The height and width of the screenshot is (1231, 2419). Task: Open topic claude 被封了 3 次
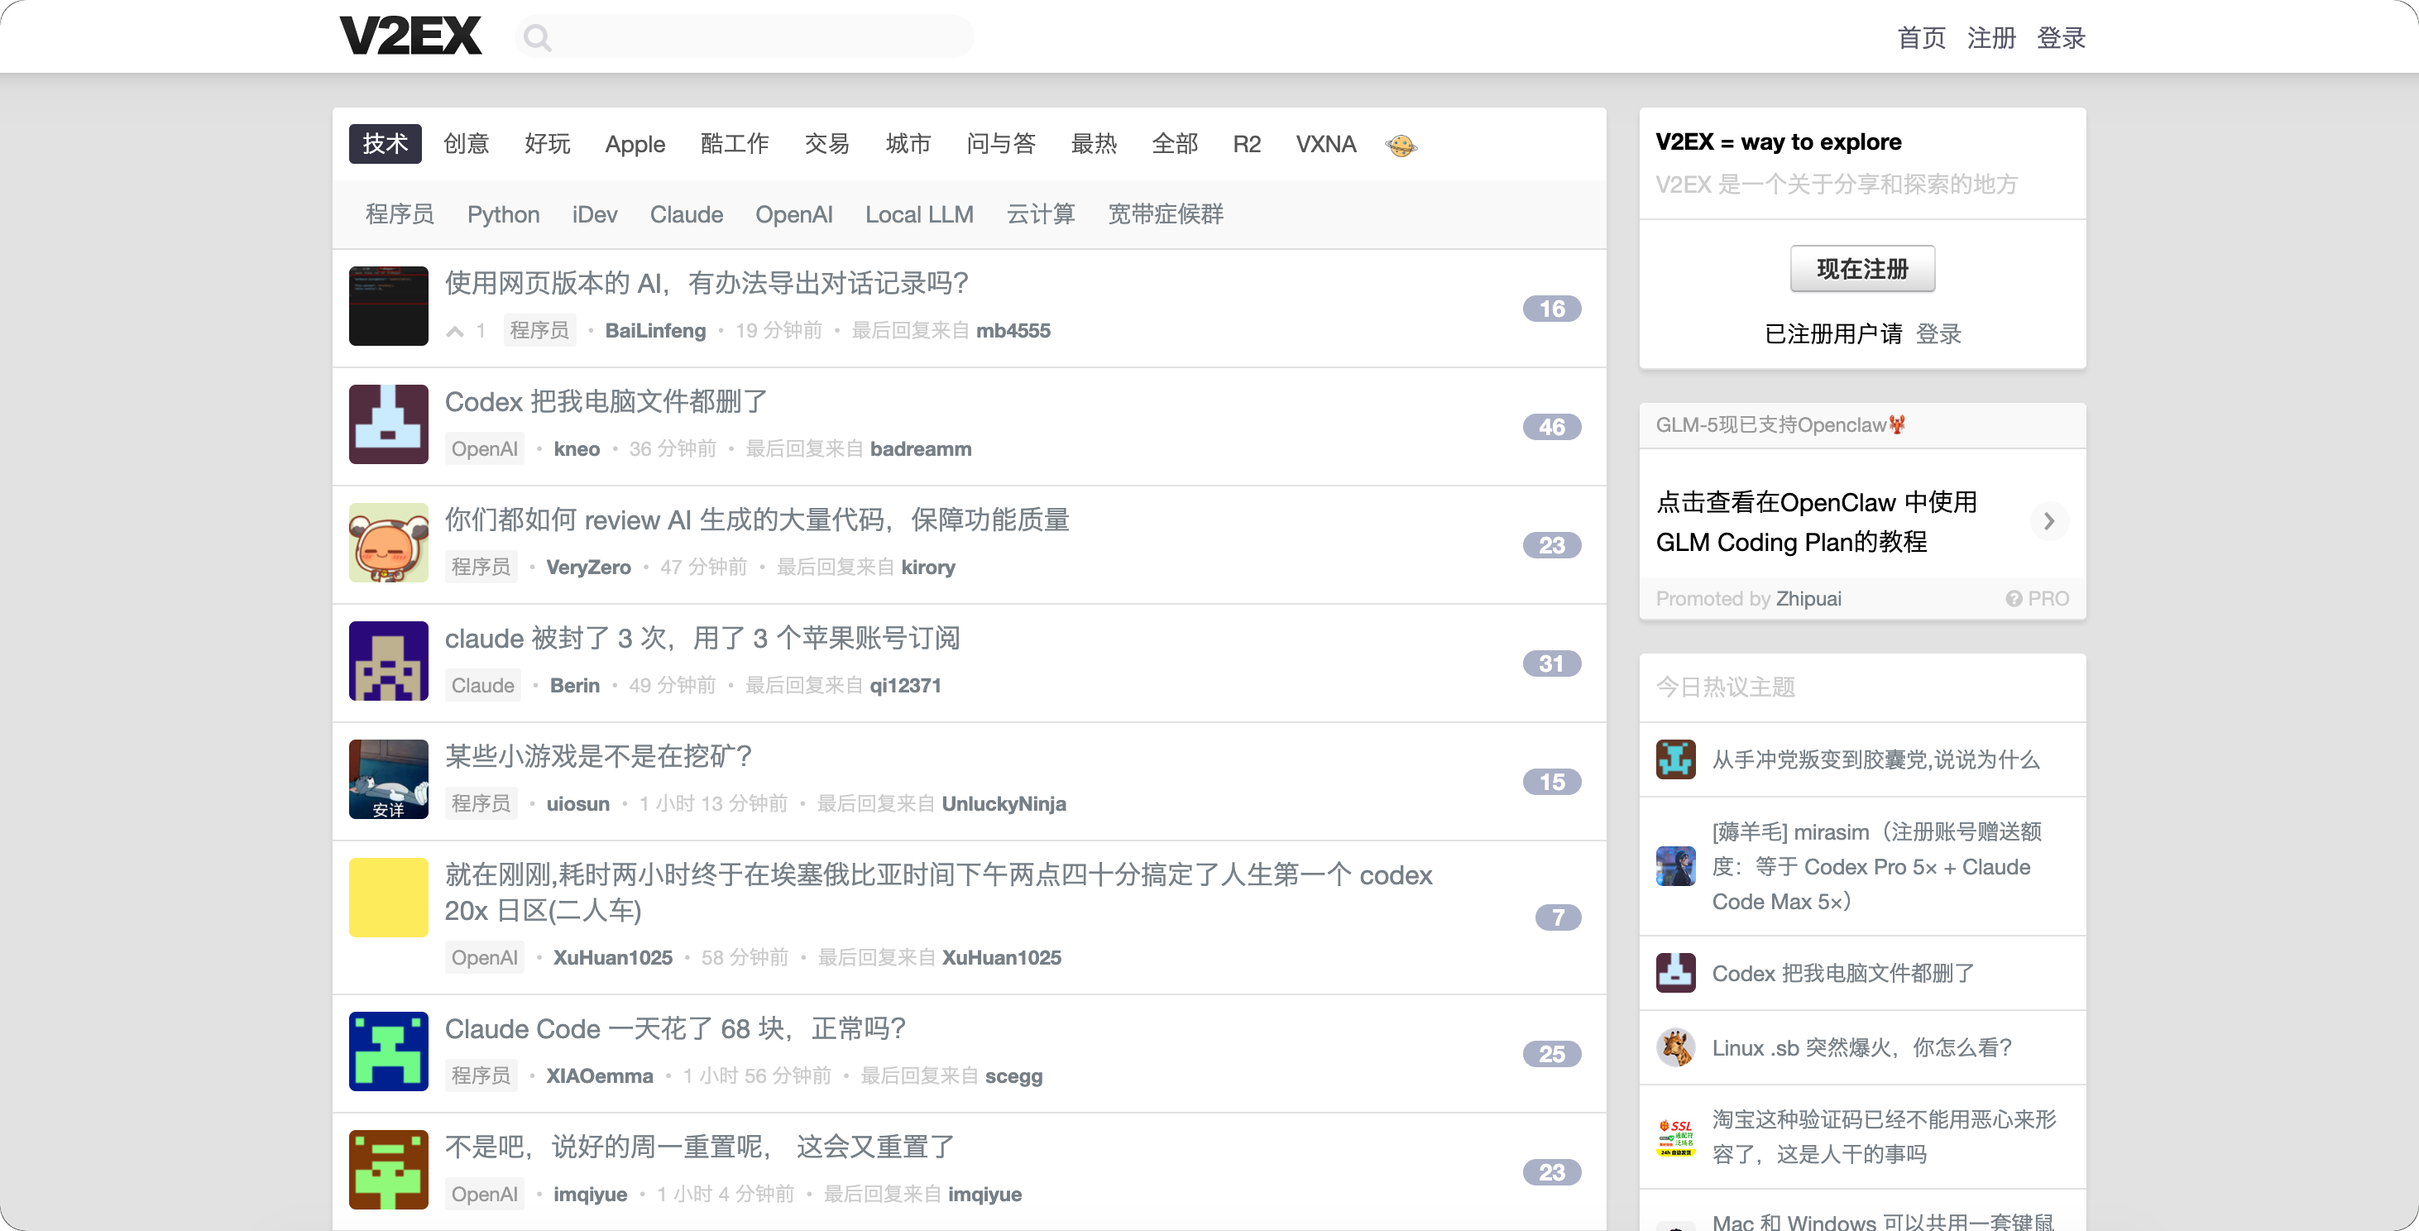[x=702, y=639]
